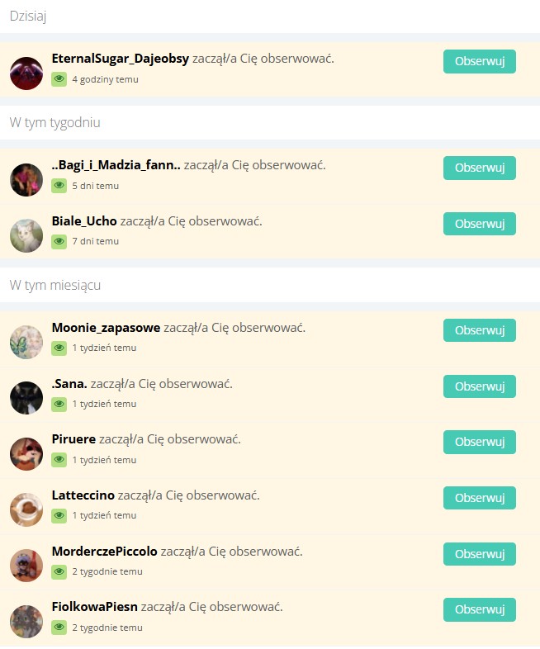This screenshot has height=649, width=540.
Task: Click FiolkowaPiesn's avatar image
Action: pos(26,622)
